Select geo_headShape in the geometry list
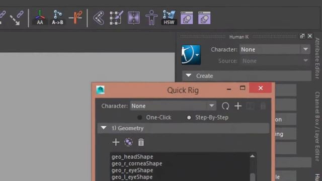Viewport: 322px width, 181px height. (132, 157)
